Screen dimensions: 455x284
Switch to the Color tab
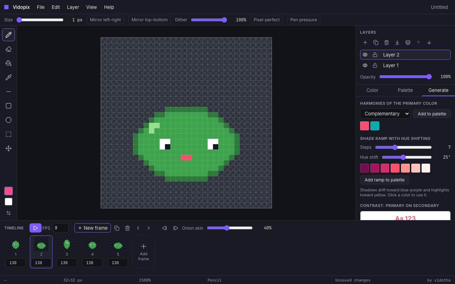(372, 90)
